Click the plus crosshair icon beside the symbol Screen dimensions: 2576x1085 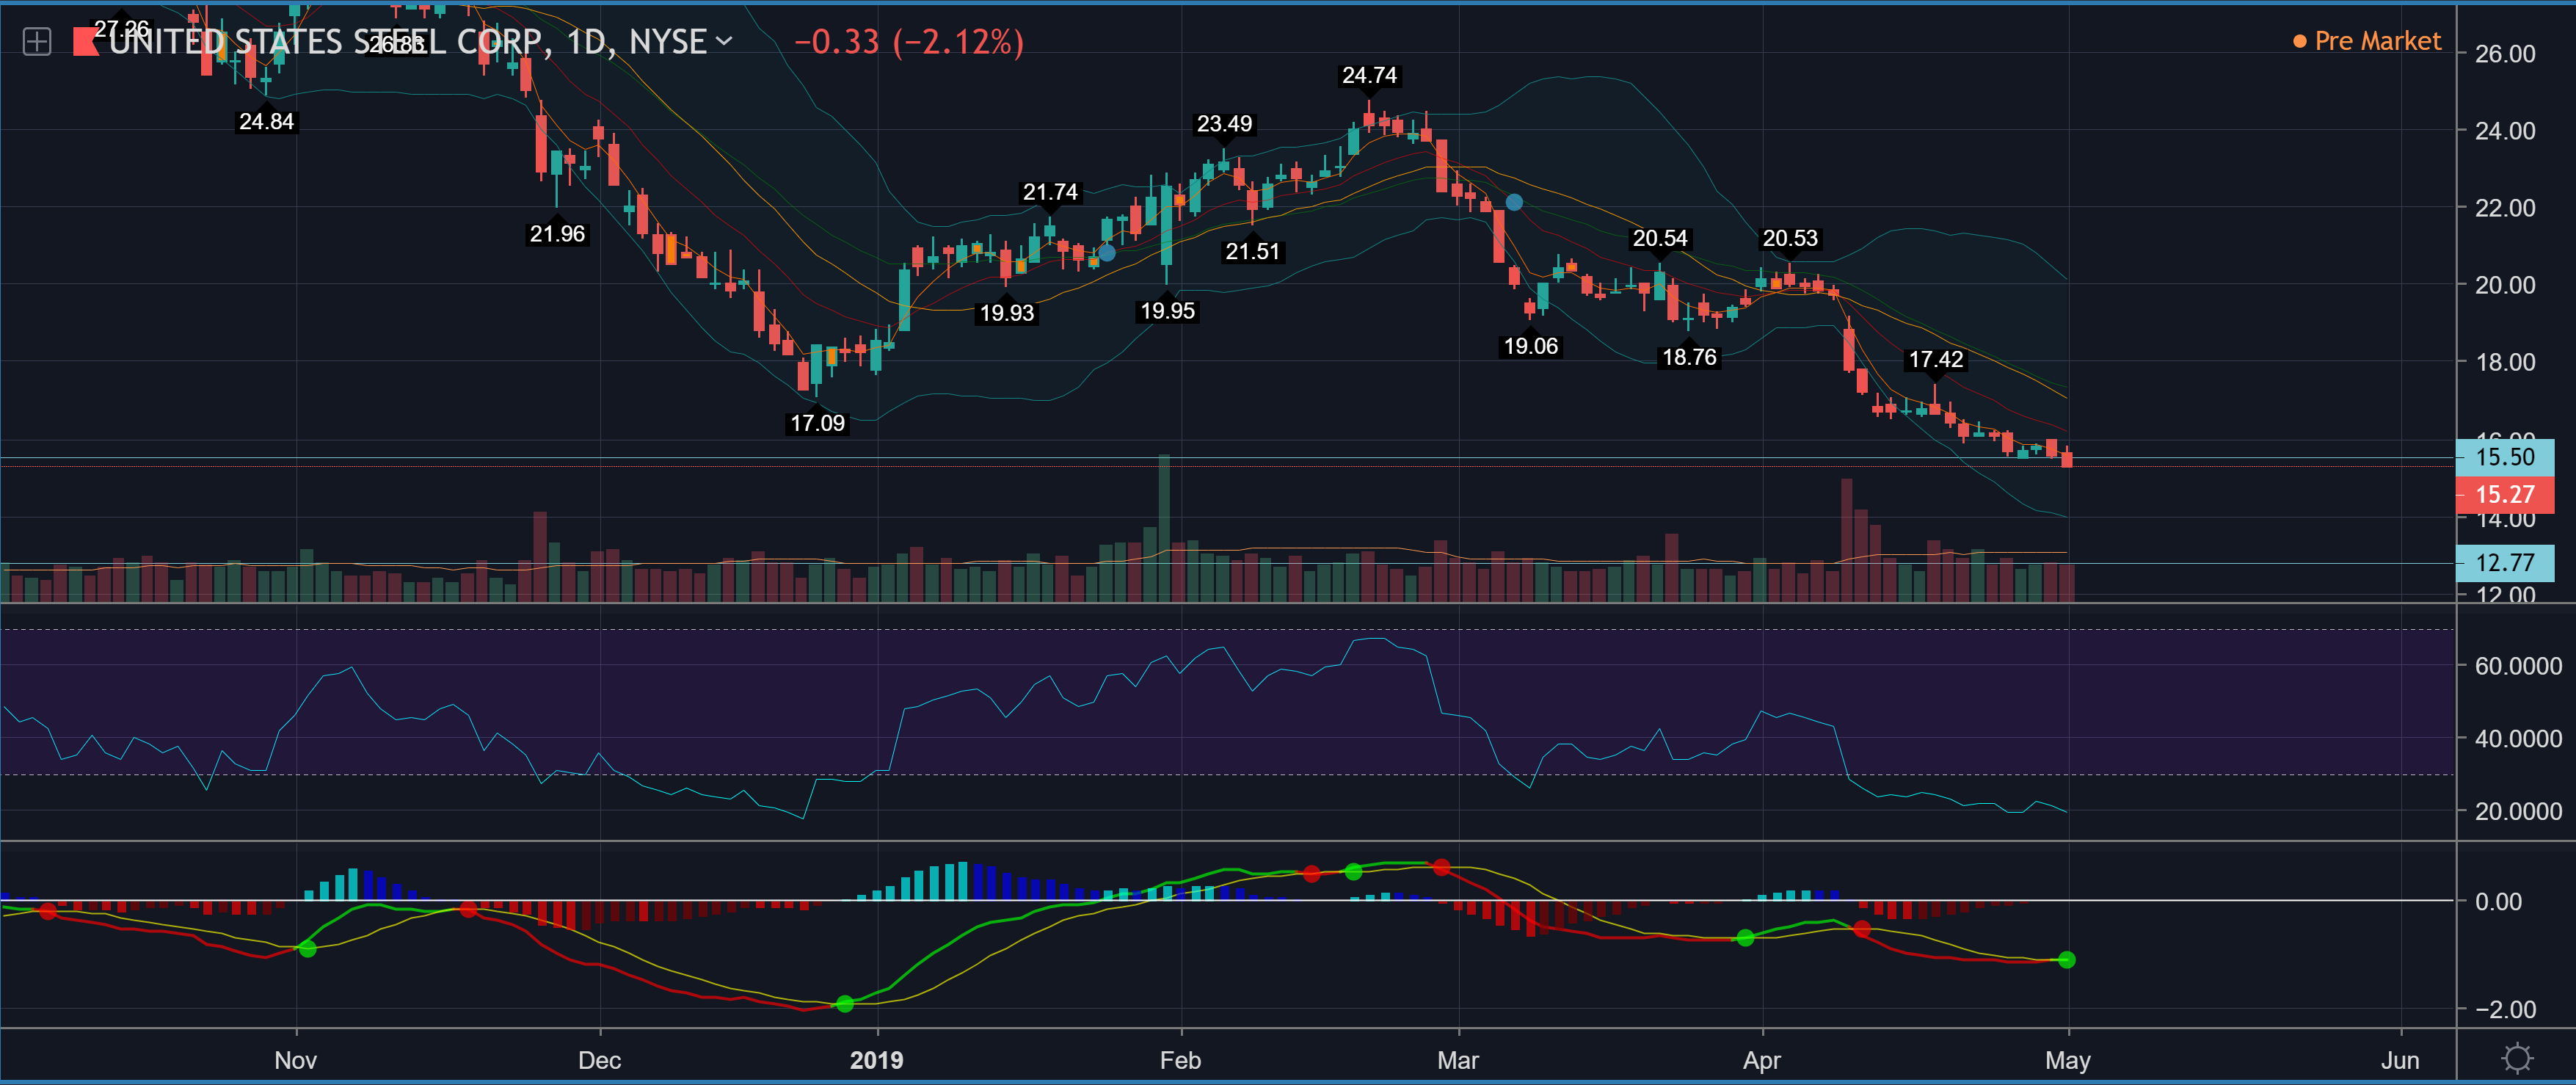click(37, 42)
